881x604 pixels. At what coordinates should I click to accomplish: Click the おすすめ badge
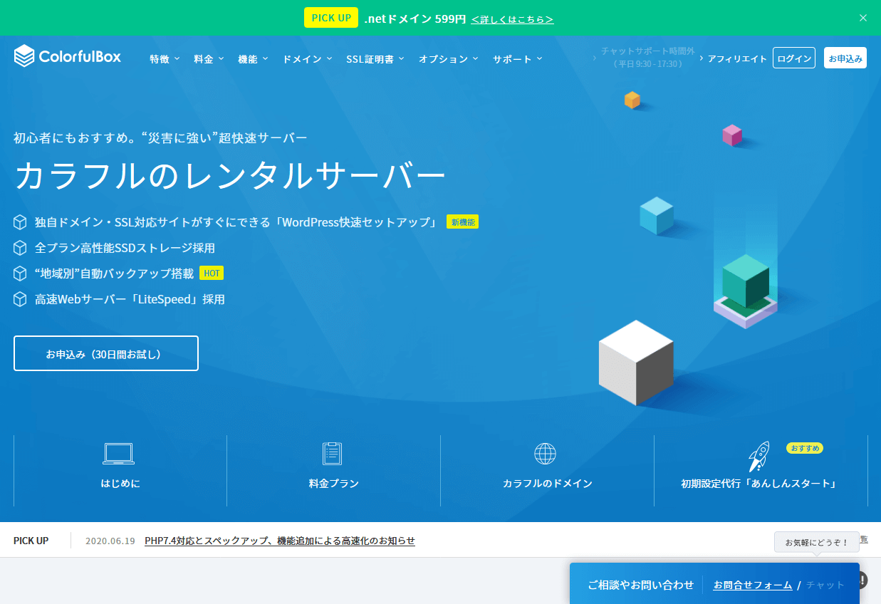click(805, 448)
